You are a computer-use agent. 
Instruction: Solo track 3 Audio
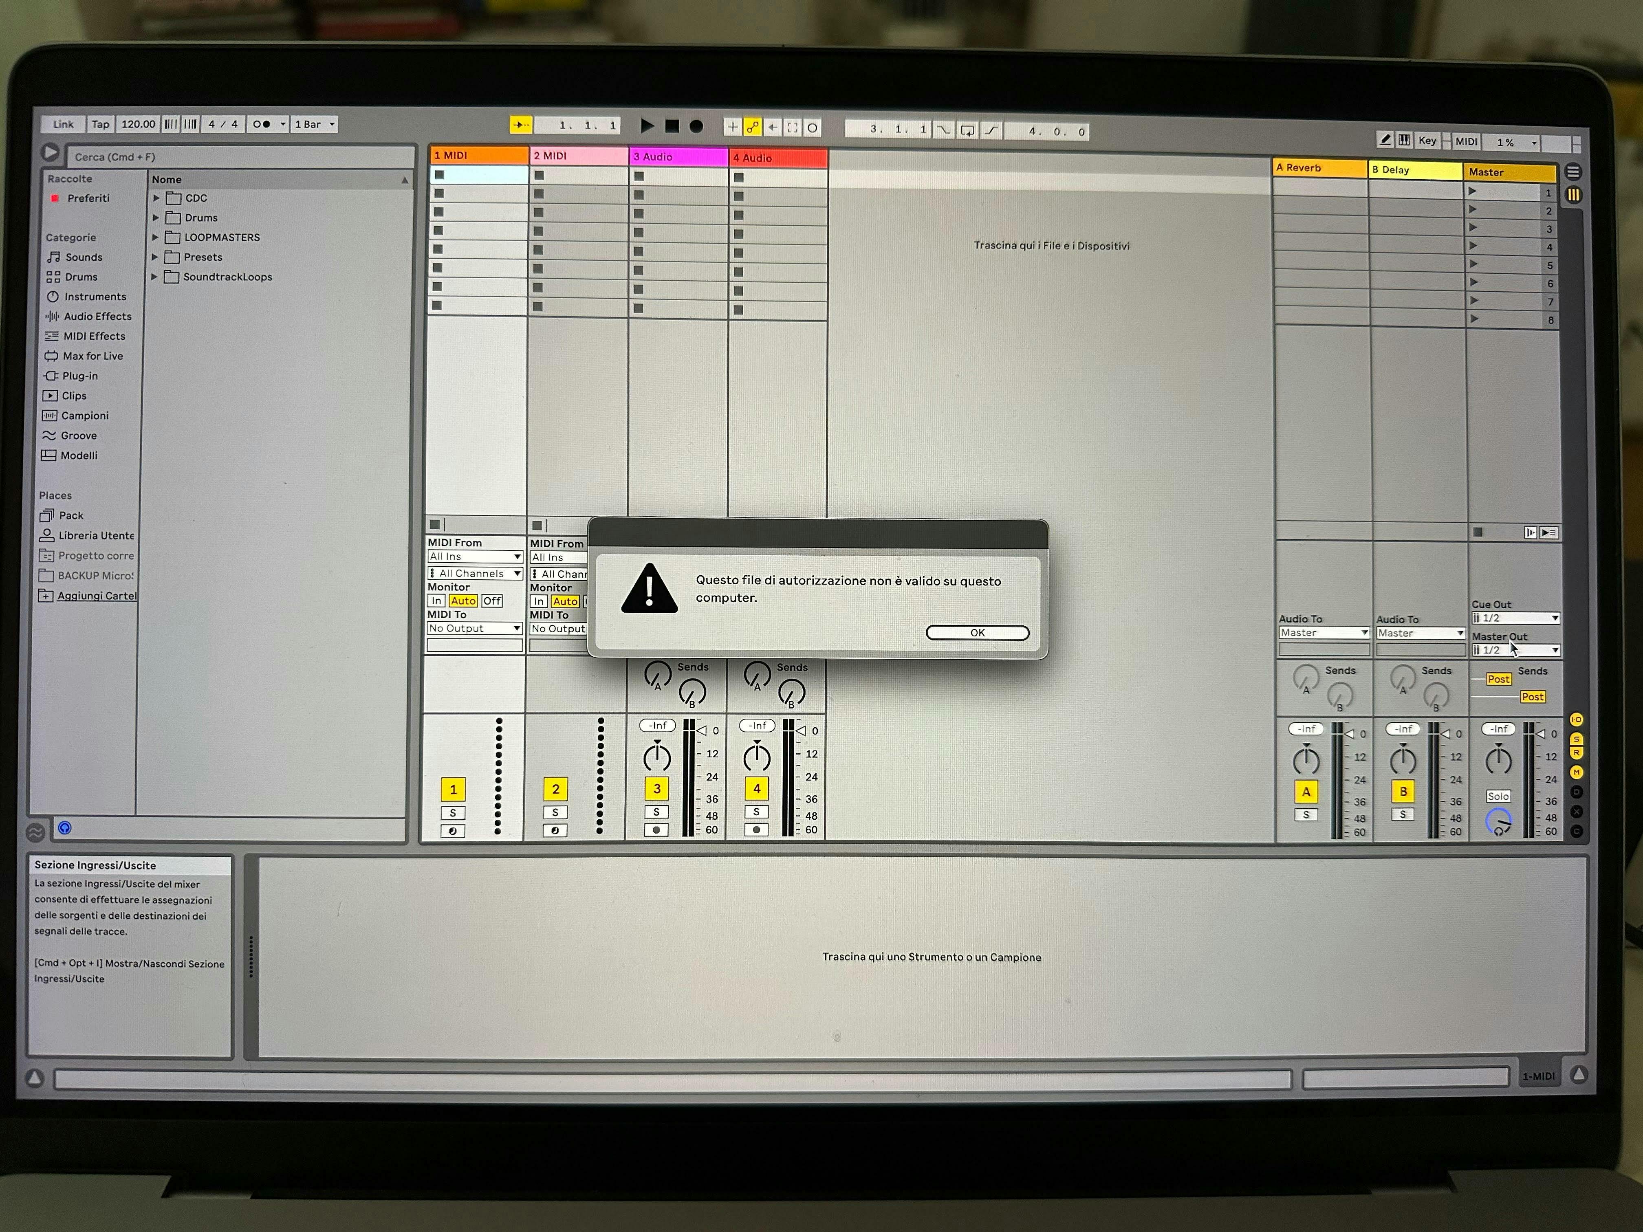point(656,812)
